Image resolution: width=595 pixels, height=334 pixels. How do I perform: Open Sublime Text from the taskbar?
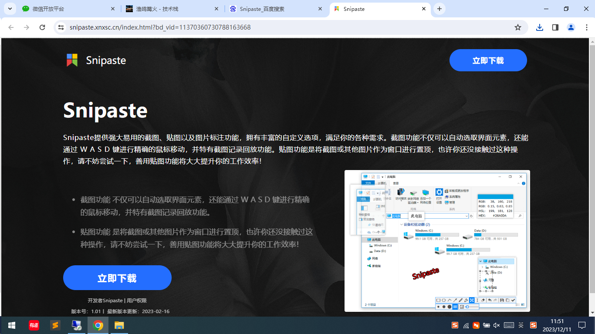click(55, 325)
